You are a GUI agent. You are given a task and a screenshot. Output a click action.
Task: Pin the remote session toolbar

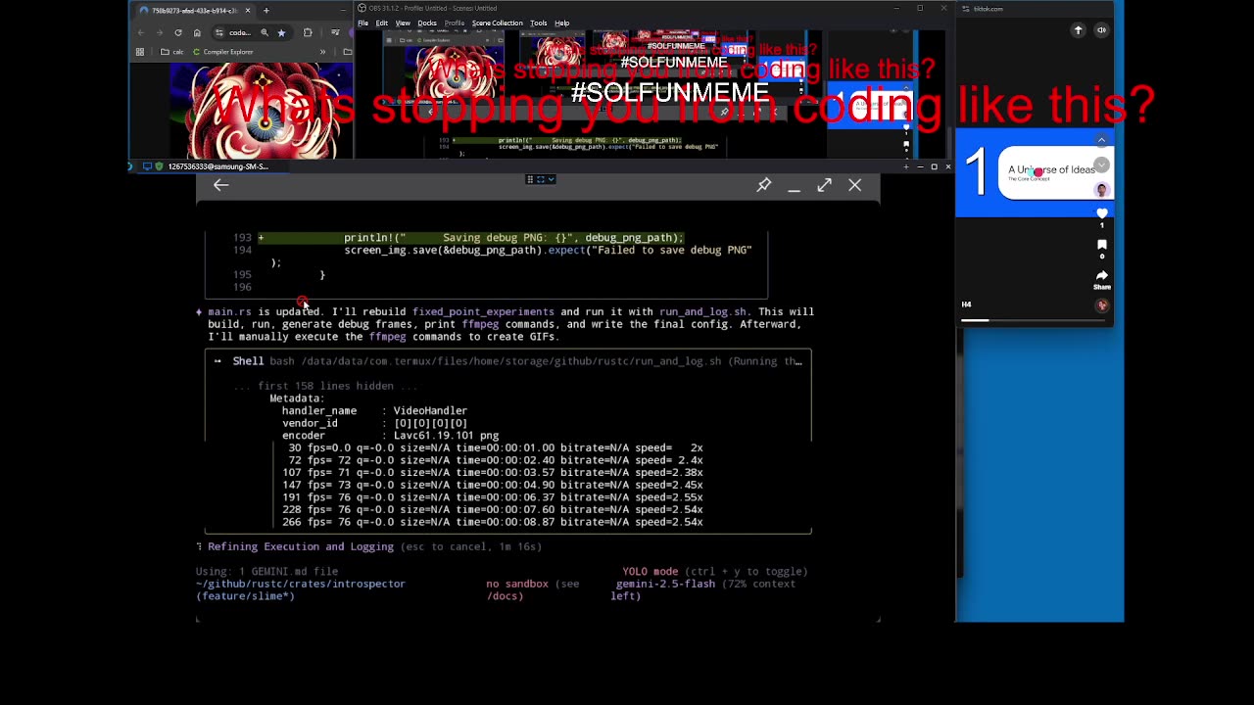763,185
